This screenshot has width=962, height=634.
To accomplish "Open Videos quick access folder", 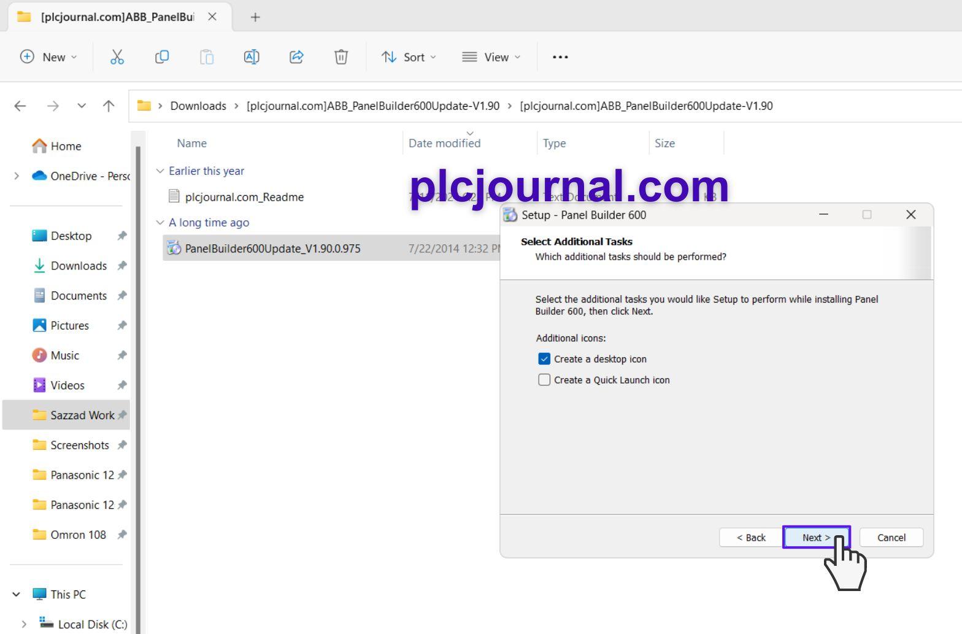I will [67, 385].
